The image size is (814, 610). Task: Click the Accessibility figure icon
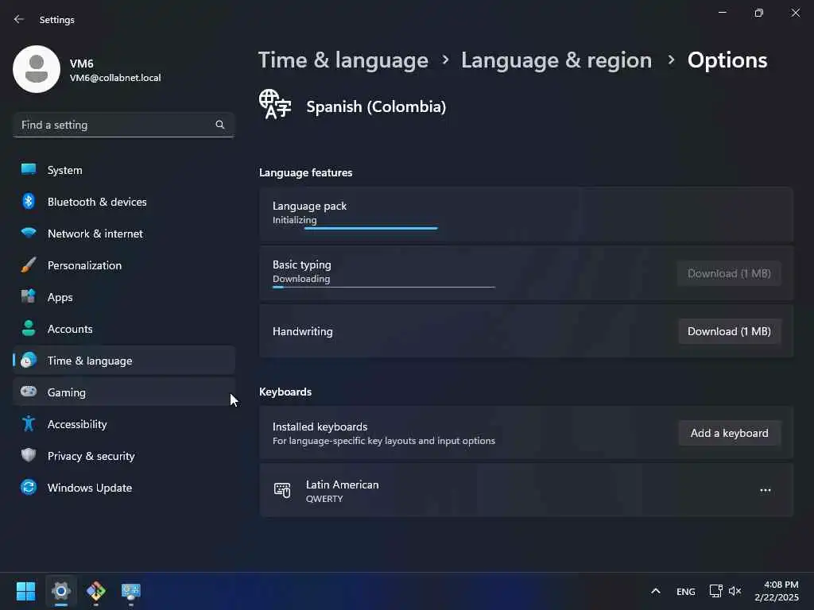click(29, 424)
